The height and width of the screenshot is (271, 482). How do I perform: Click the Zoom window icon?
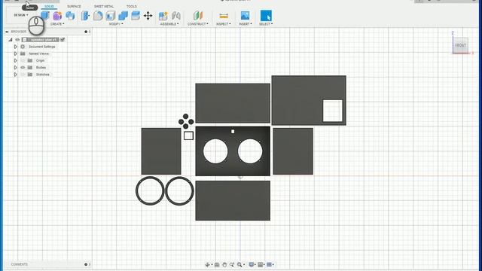(x=232, y=264)
